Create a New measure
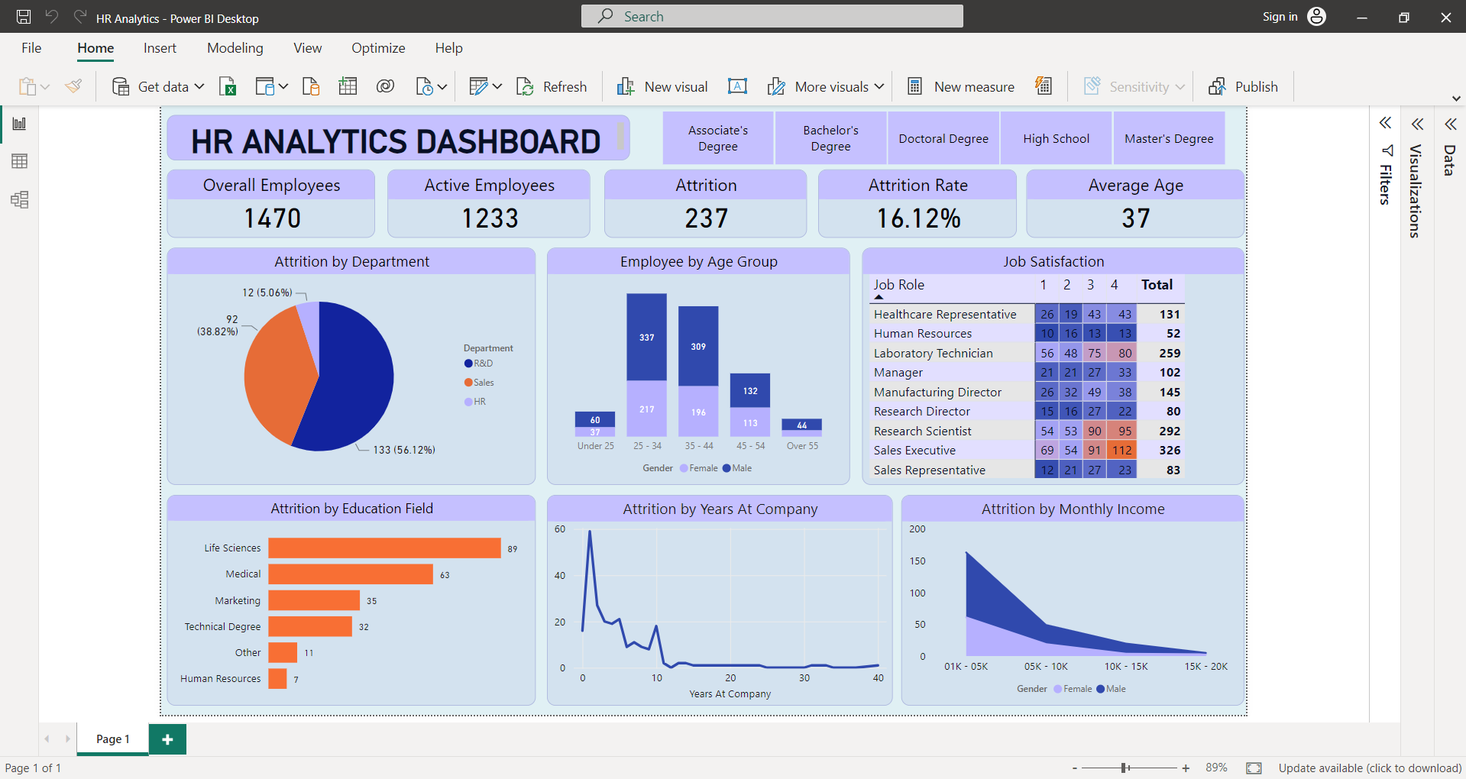 tap(960, 86)
